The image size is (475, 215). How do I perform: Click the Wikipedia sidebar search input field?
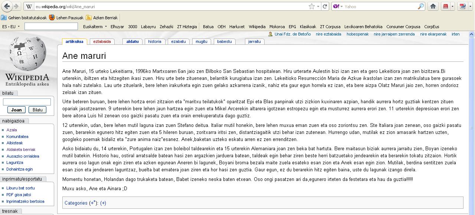[27, 102]
